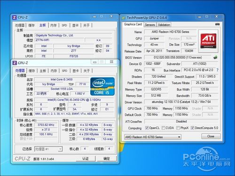235x176 pixels.
Task: Click the Intel Core i5 3450 name field
Action: (62, 79)
